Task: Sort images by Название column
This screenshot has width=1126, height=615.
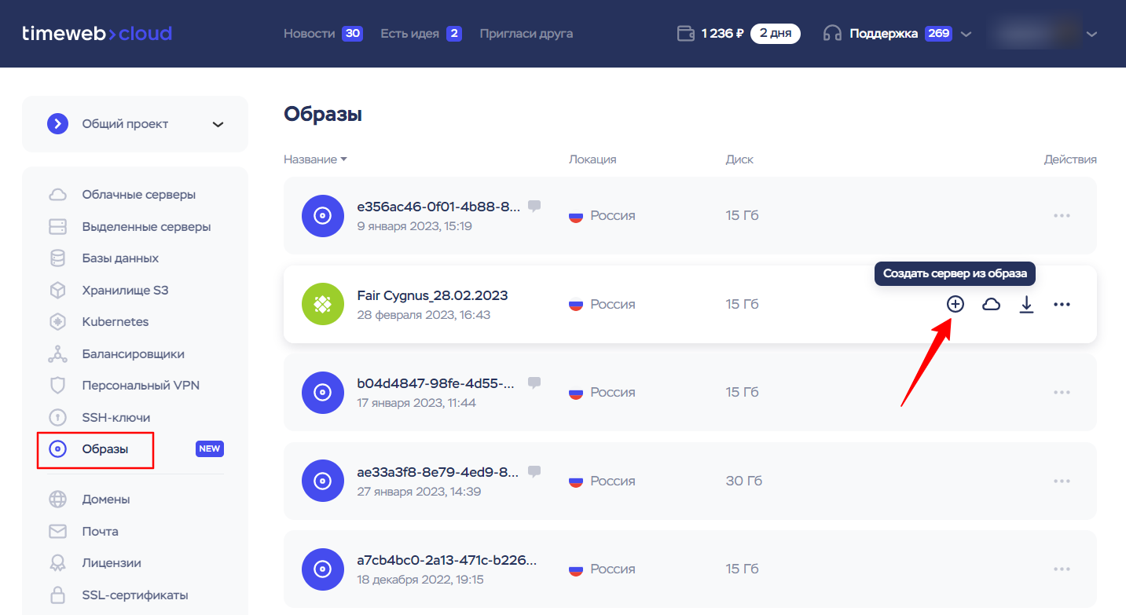Action: click(315, 159)
